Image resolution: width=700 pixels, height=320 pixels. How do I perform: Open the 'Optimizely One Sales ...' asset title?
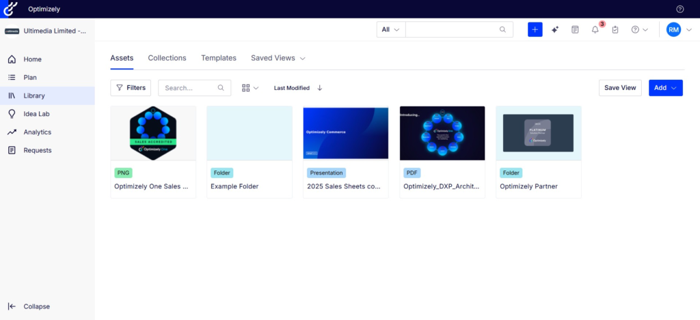pos(151,186)
